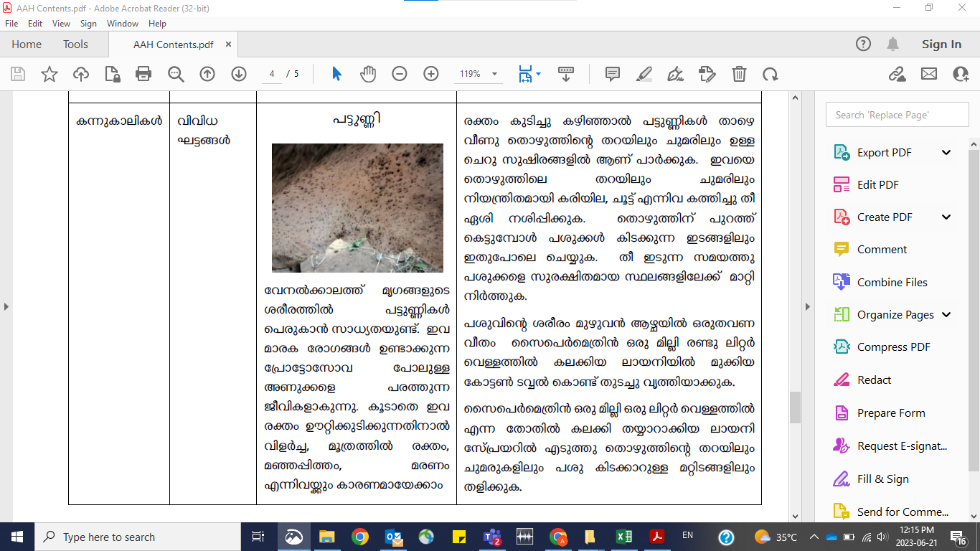
Task: Add a sticky note comment icon
Action: click(613, 74)
